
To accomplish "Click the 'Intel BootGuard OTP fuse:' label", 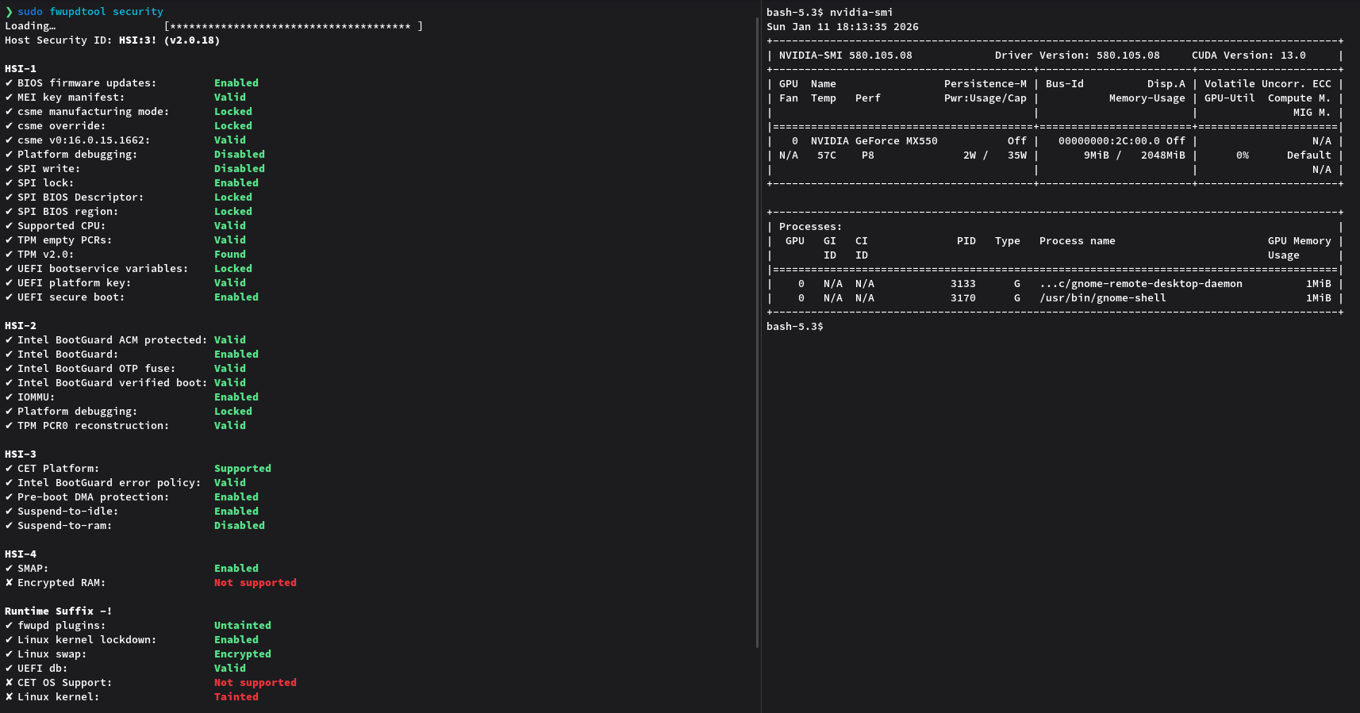I will 97,369.
